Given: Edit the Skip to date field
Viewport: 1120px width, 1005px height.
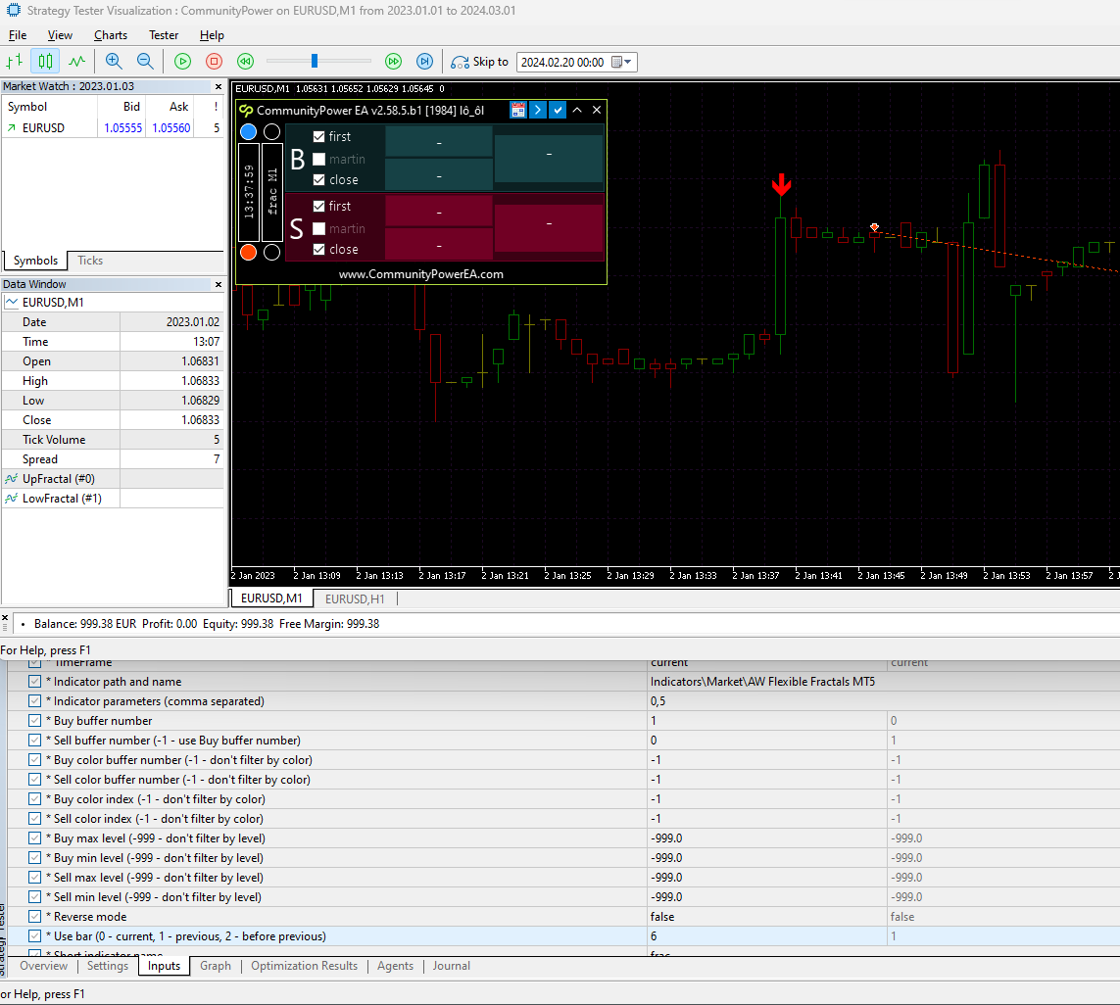Looking at the screenshot, I should pos(562,62).
